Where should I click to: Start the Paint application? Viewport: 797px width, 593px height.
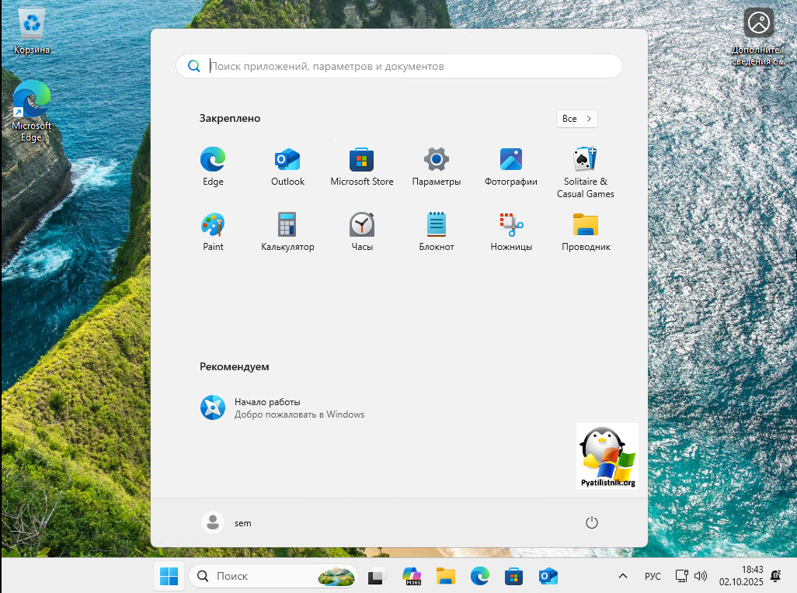213,225
